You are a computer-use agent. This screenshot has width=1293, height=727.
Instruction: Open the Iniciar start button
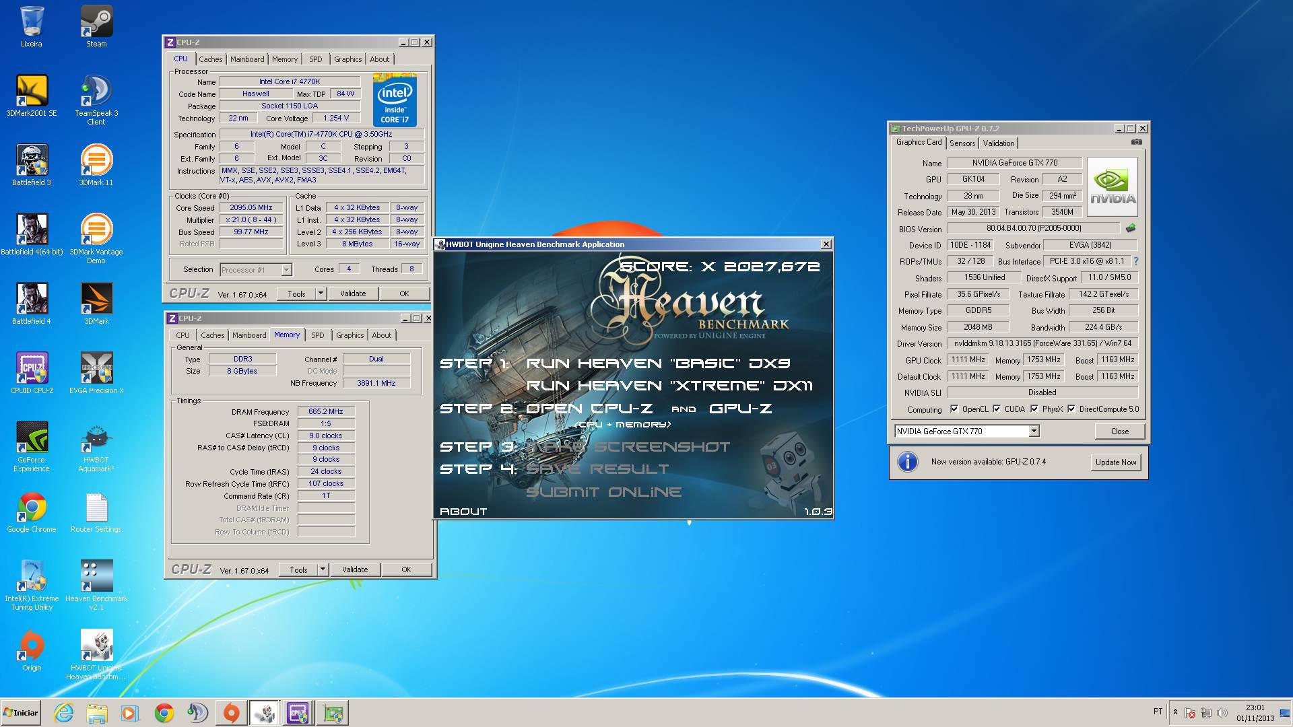click(20, 713)
